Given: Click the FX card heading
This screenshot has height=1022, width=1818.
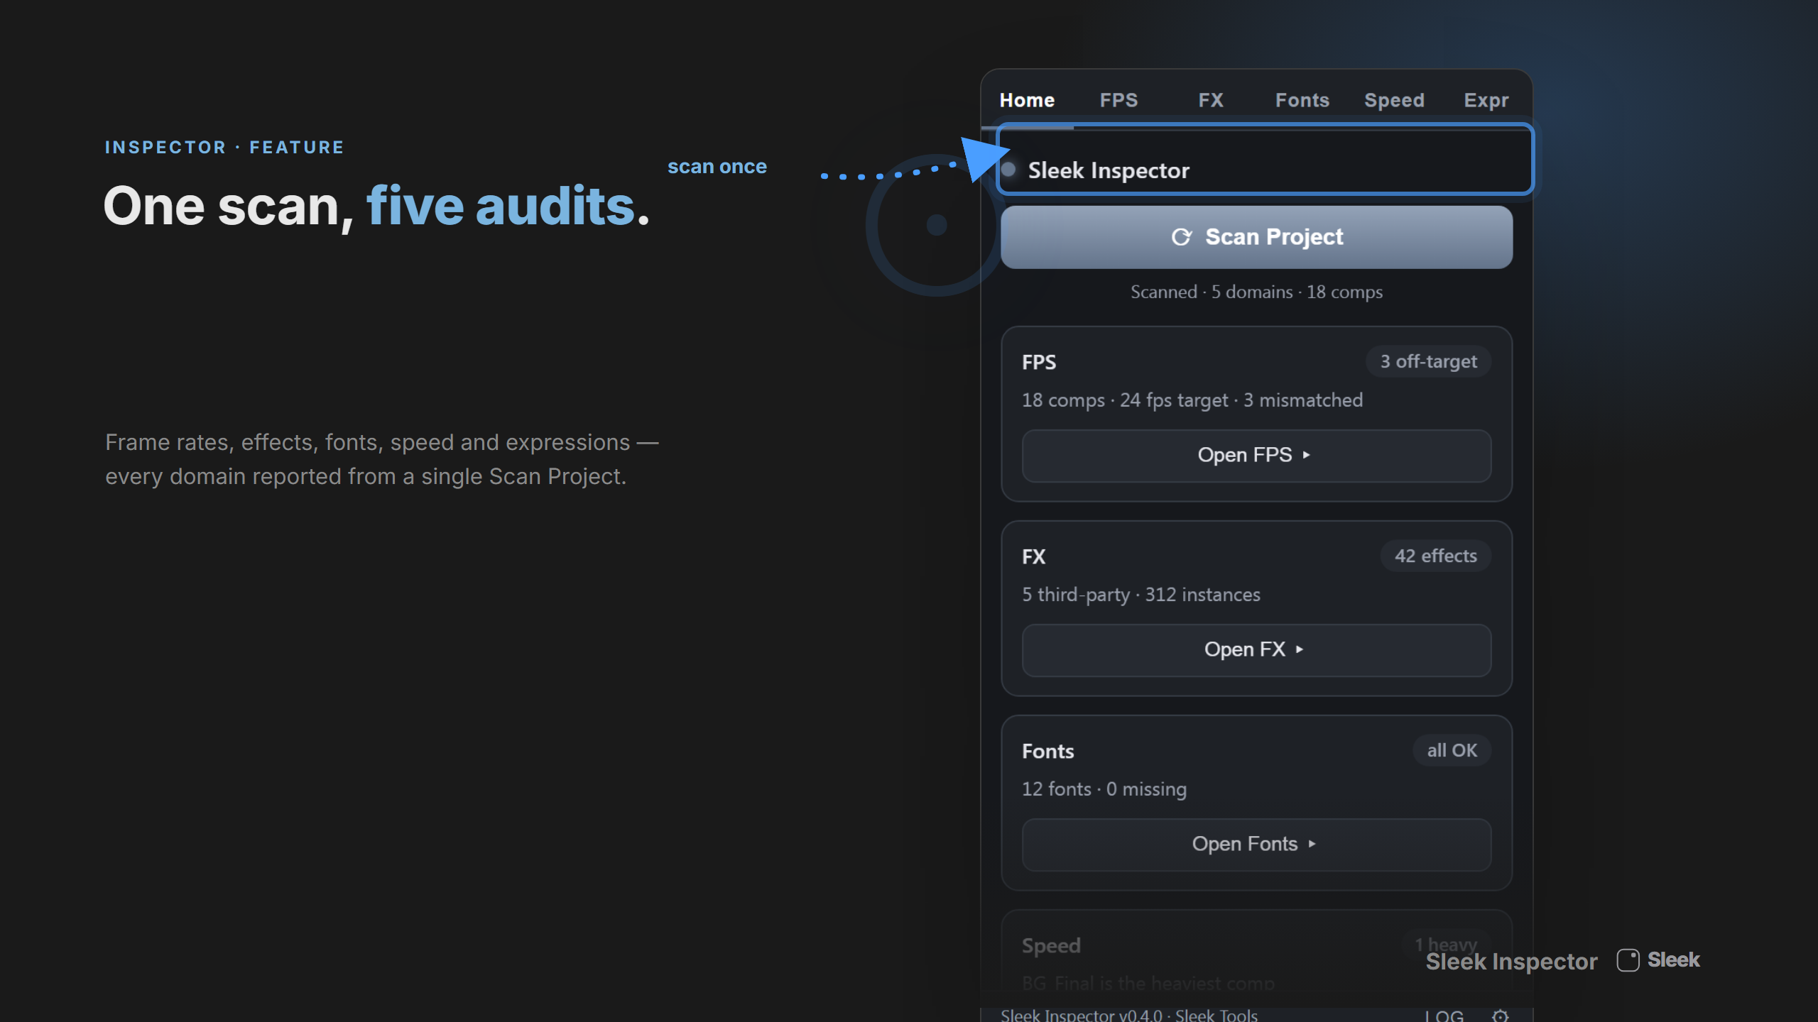Looking at the screenshot, I should (1034, 557).
